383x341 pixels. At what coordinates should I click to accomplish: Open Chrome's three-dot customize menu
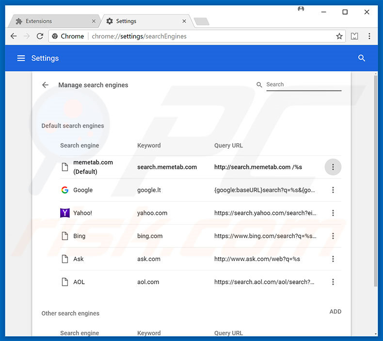(369, 36)
